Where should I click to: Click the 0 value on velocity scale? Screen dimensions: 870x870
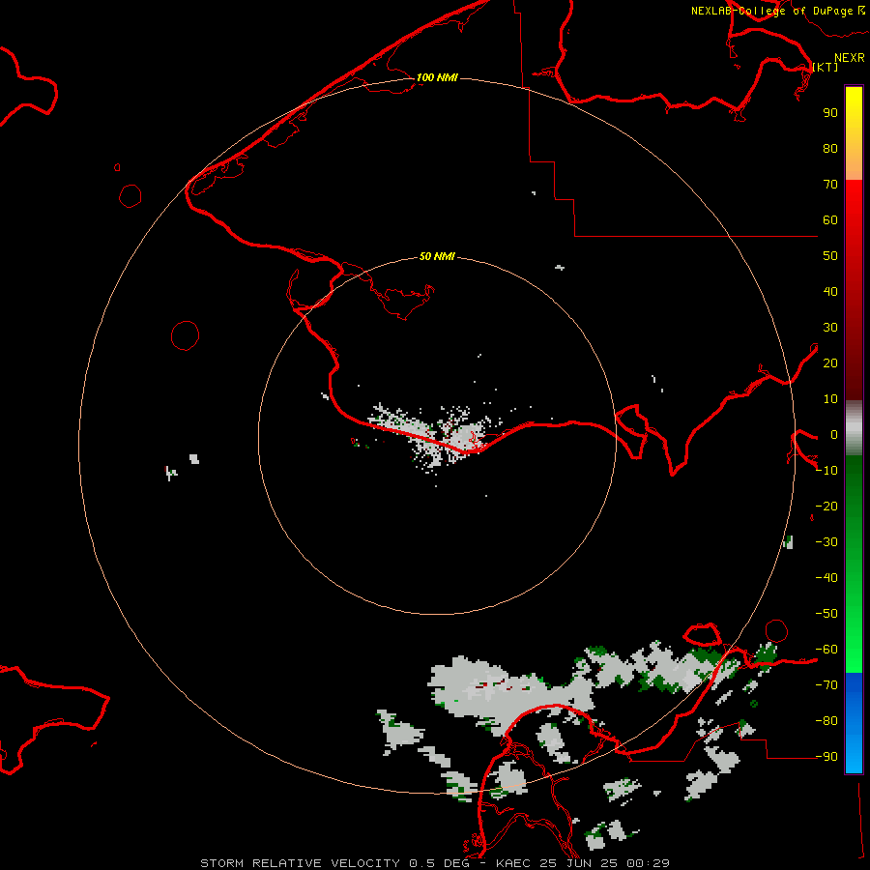click(834, 435)
